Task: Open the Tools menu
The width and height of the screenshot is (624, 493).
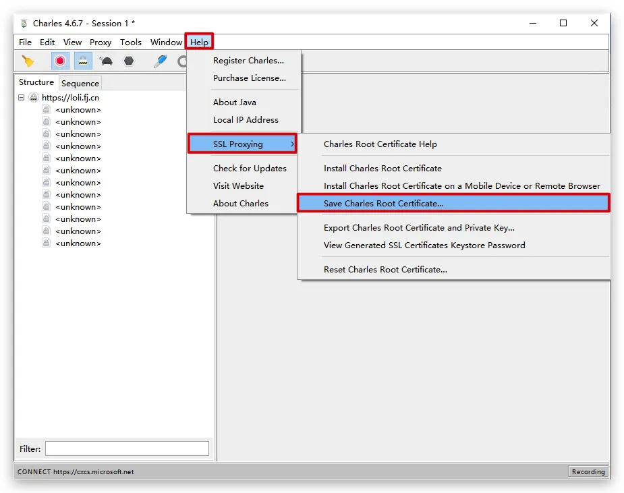Action: click(x=131, y=42)
